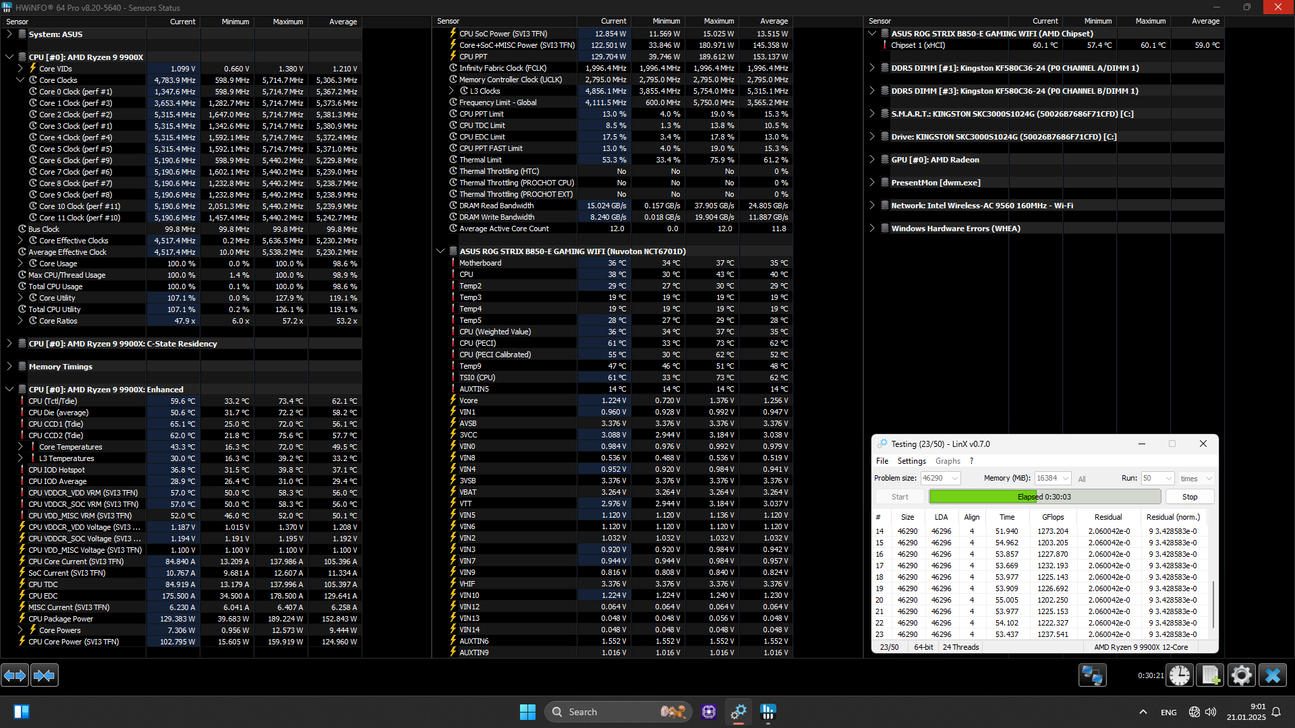Expand the Memory Timings section
Viewport: 1295px width, 728px height.
tap(9, 366)
